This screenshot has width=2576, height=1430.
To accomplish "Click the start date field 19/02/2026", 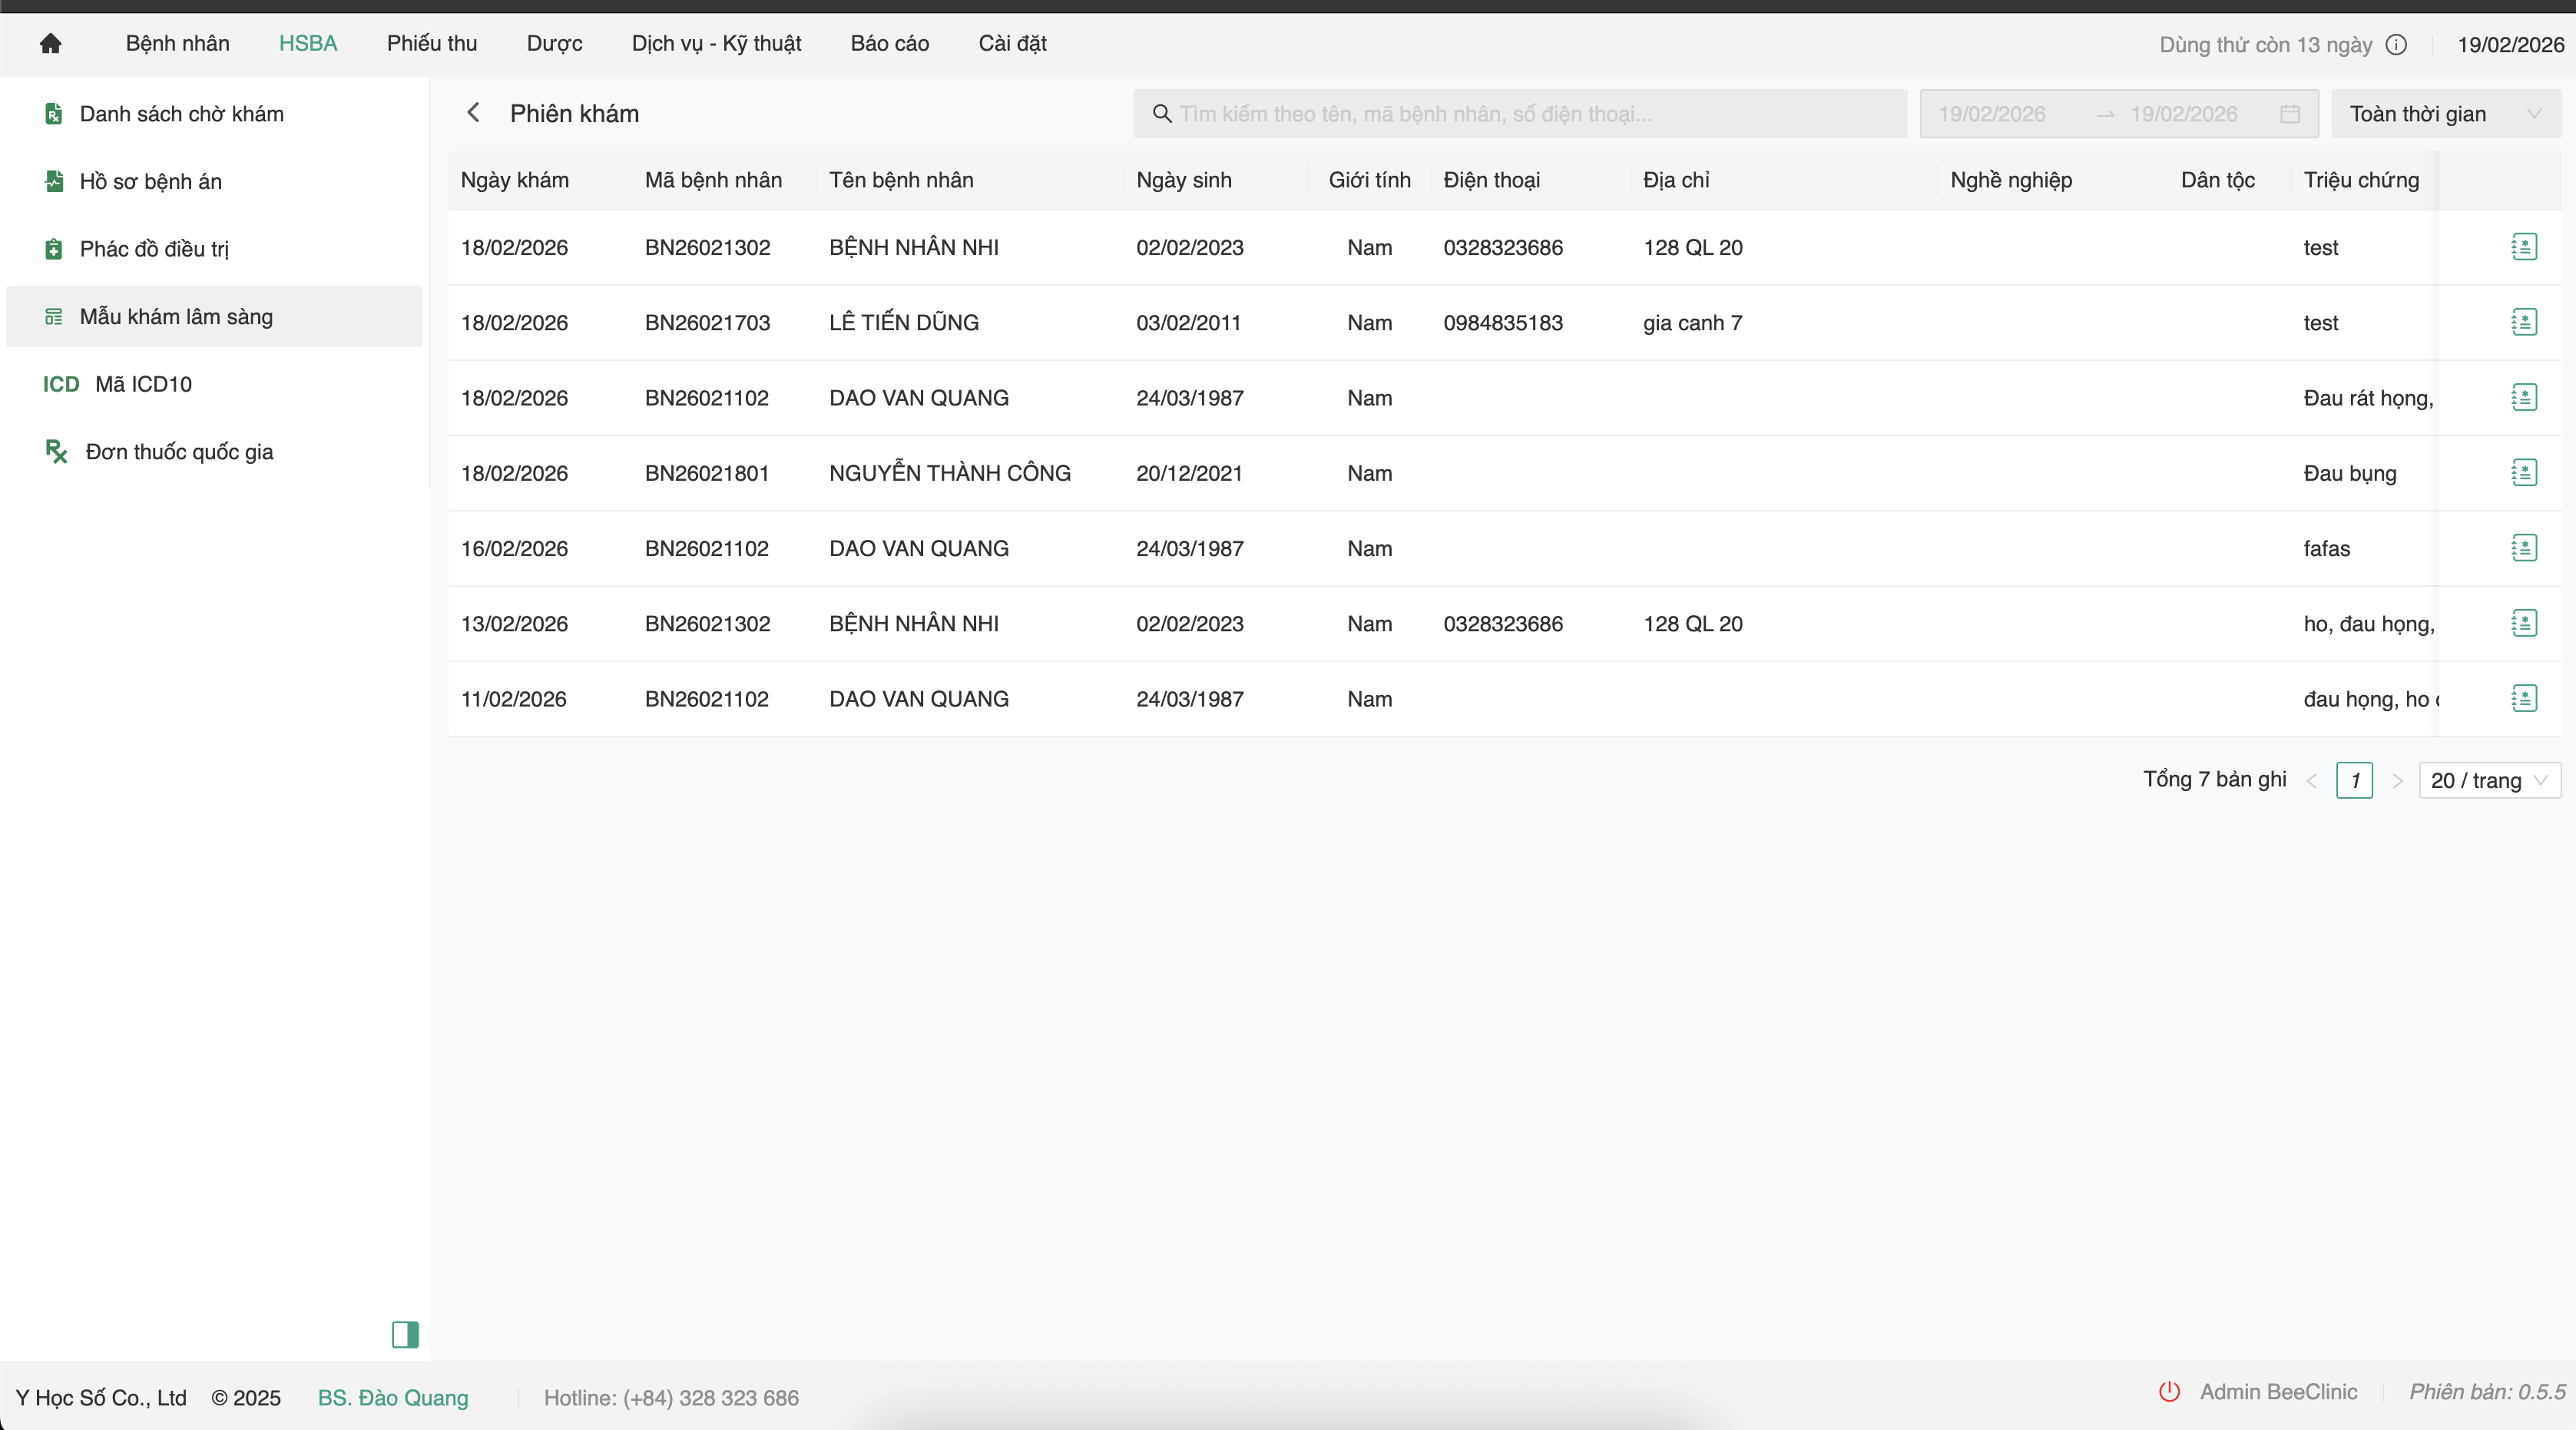I will click(1992, 114).
